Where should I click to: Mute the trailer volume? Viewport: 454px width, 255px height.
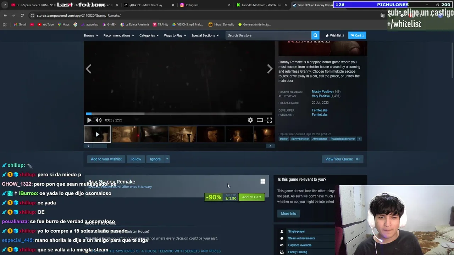99,120
